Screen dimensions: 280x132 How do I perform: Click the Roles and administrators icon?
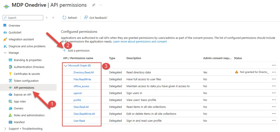(10, 115)
